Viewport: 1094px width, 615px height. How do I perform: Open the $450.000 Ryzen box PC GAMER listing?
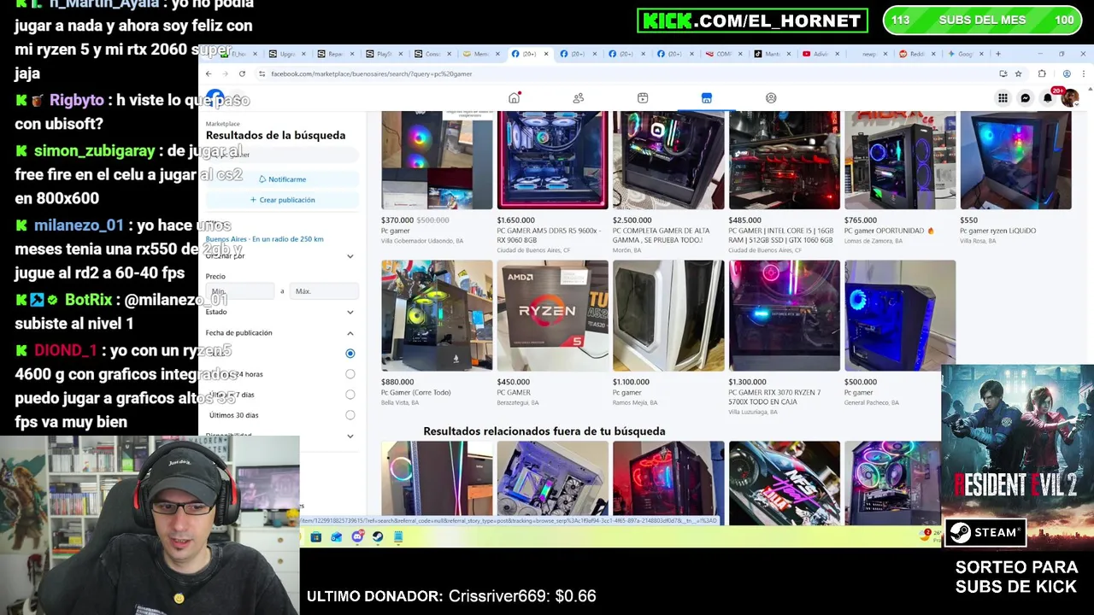click(x=552, y=316)
